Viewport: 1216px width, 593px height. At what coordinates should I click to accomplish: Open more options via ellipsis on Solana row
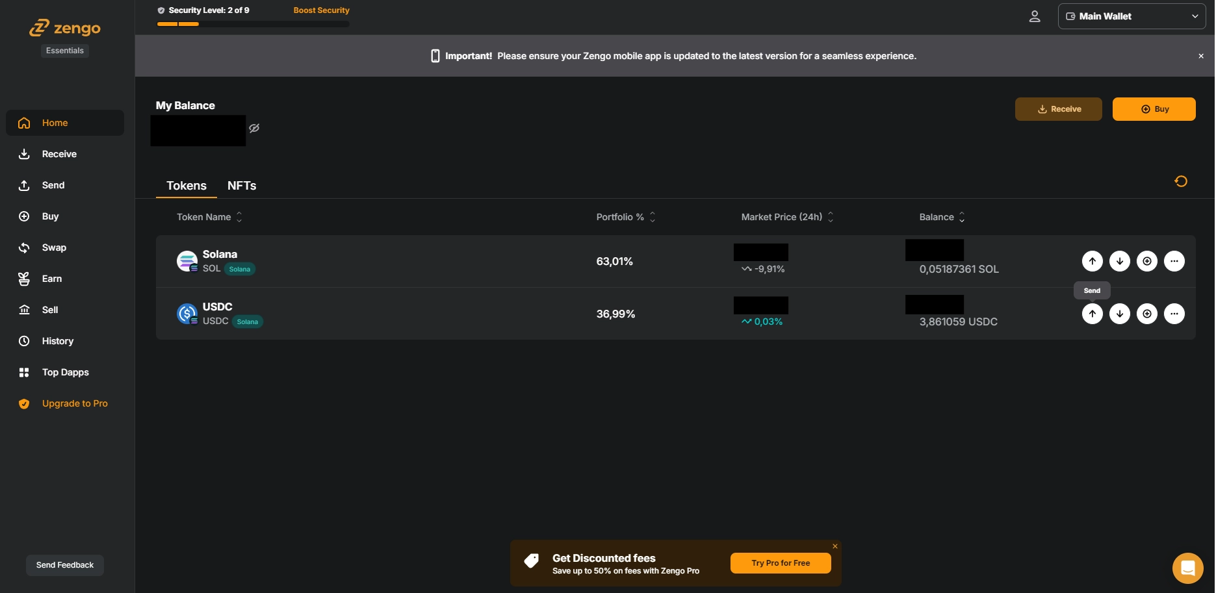click(1174, 261)
